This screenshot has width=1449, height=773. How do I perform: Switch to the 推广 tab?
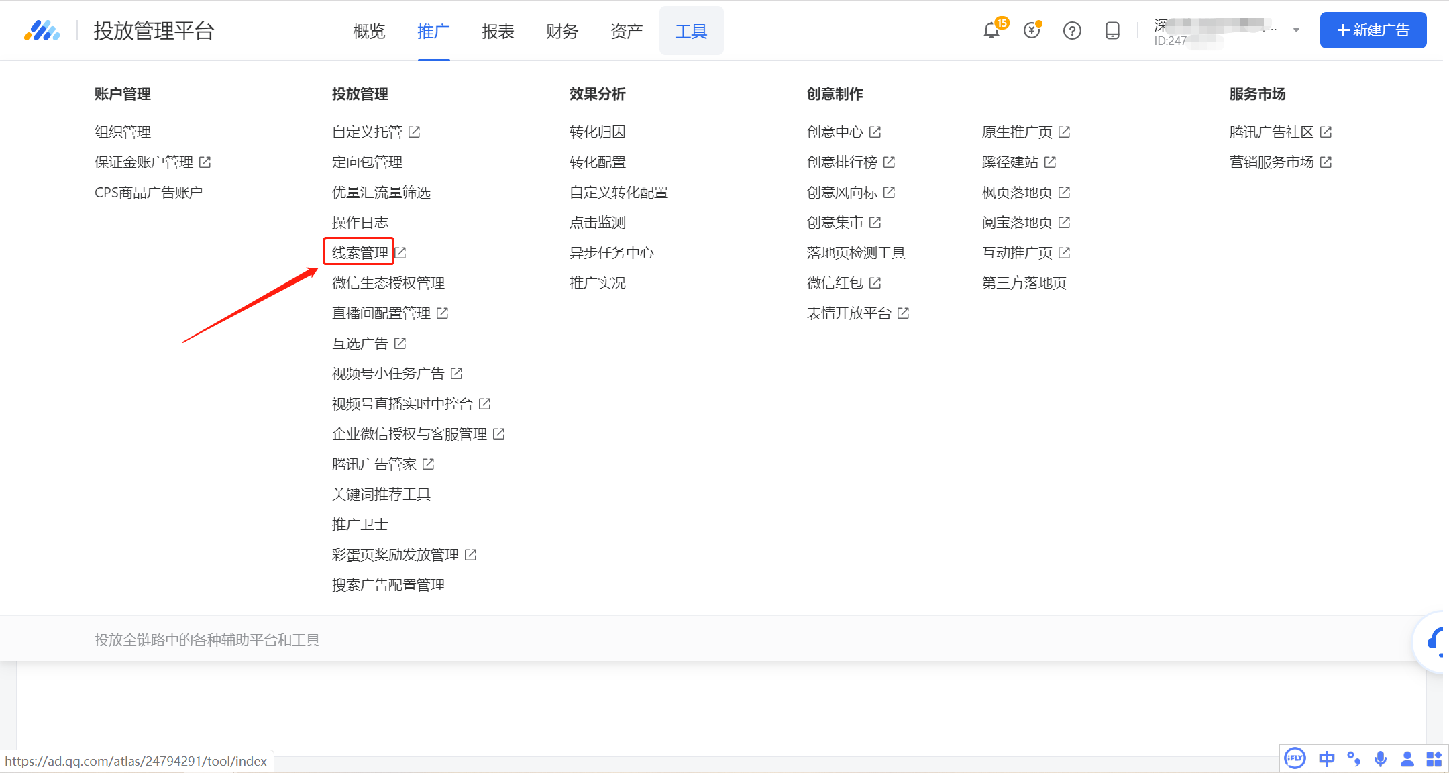(433, 31)
